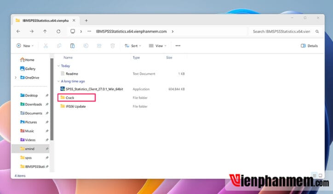333x194 pixels.
Task: Collapse the A long time ago group
Action: tap(58, 81)
